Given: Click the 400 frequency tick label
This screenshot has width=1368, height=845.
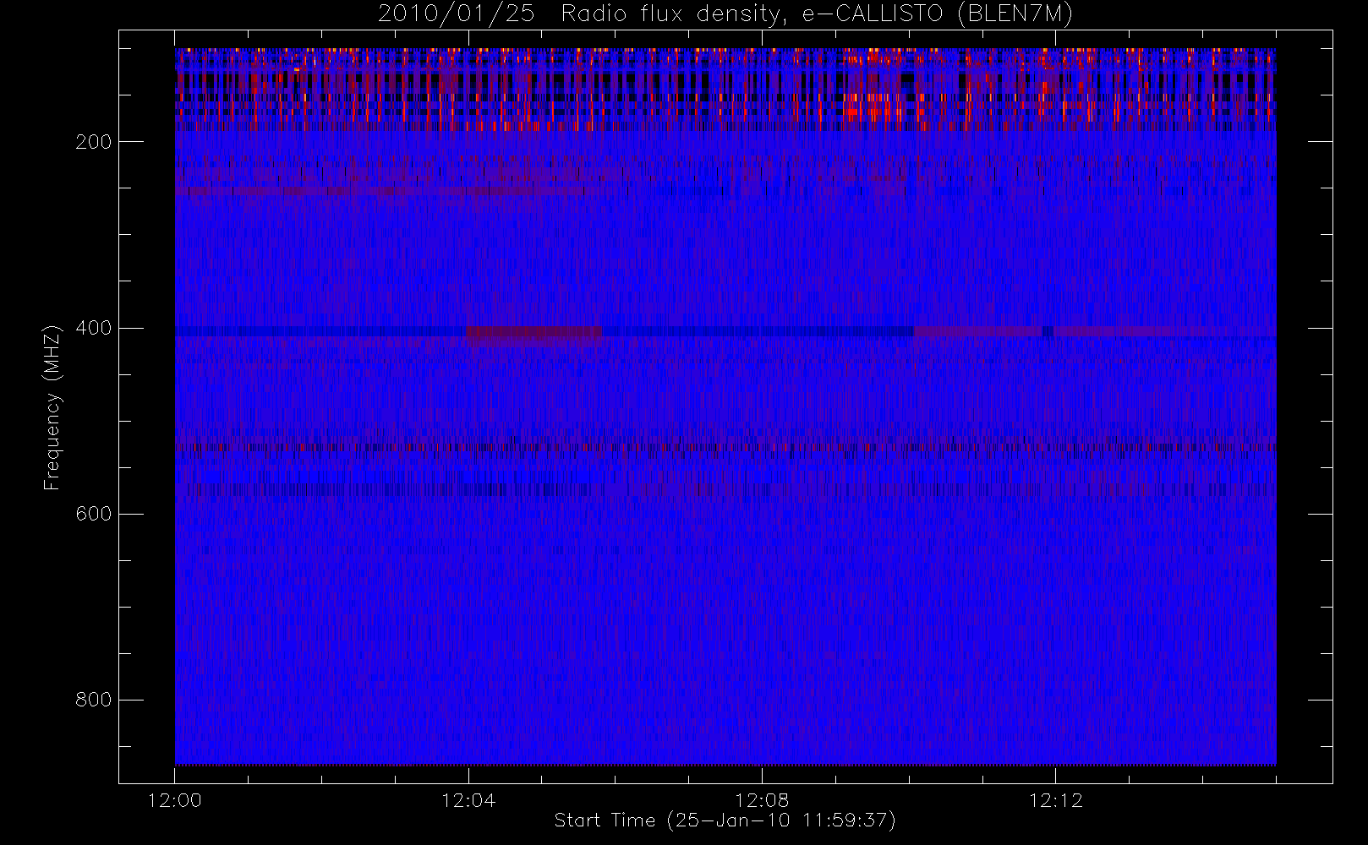Looking at the screenshot, I should [x=94, y=328].
